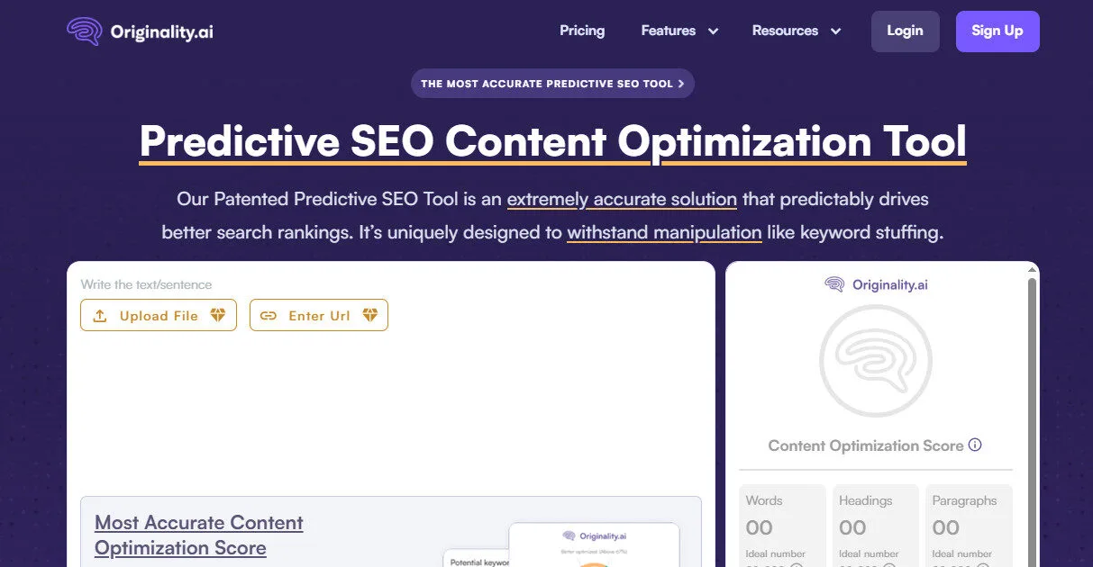Click the 'Most Accurate Content Optimization Score' link
The image size is (1093, 567).
pyautogui.click(x=198, y=535)
